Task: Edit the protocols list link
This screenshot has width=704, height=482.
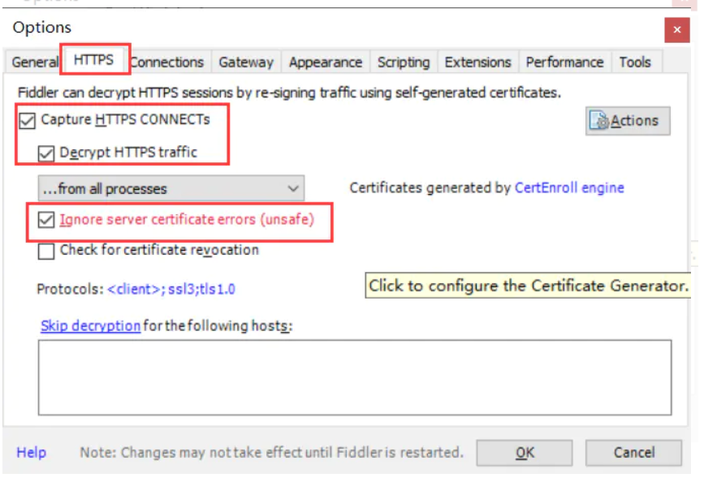Action: point(171,289)
